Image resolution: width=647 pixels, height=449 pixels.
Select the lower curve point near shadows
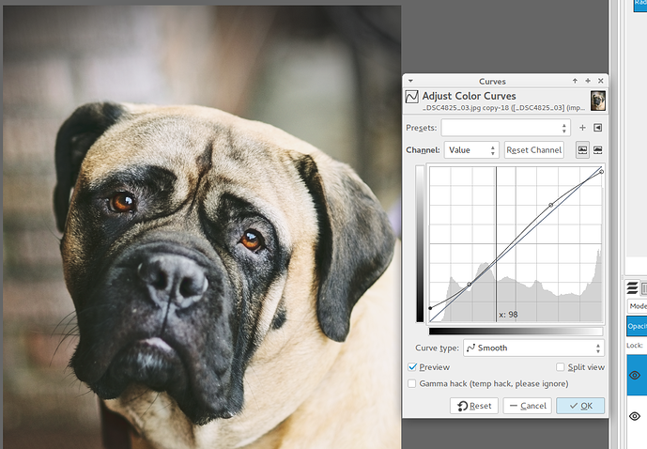pos(470,285)
